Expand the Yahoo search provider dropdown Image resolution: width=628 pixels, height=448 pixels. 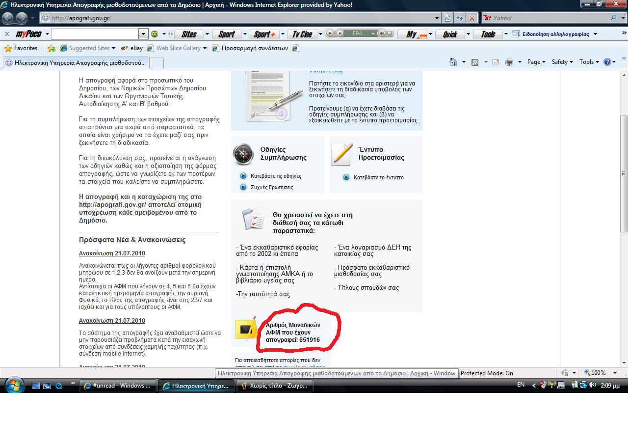pos(624,18)
